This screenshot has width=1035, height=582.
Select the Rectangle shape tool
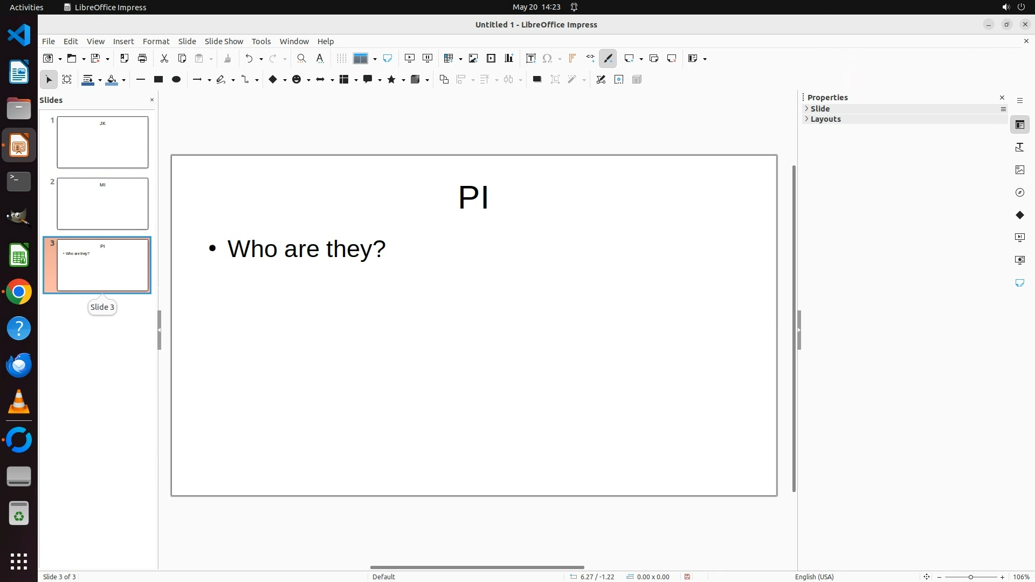(x=158, y=79)
